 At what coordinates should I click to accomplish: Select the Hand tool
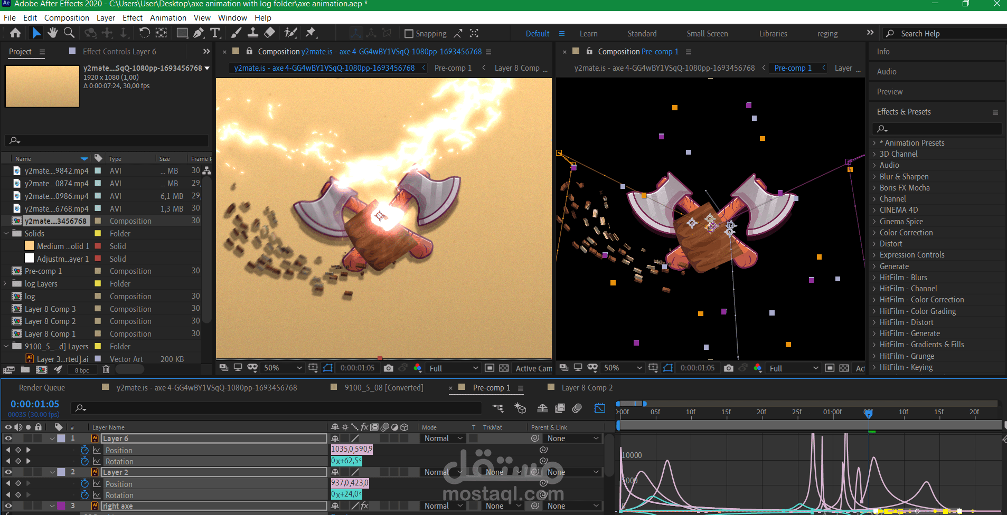point(52,33)
